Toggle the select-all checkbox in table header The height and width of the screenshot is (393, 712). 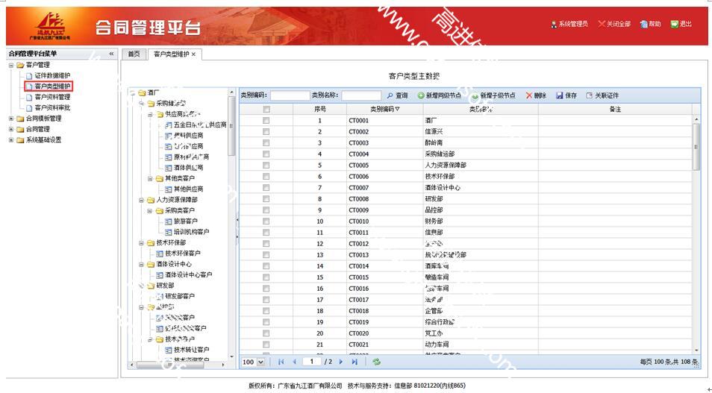click(266, 109)
